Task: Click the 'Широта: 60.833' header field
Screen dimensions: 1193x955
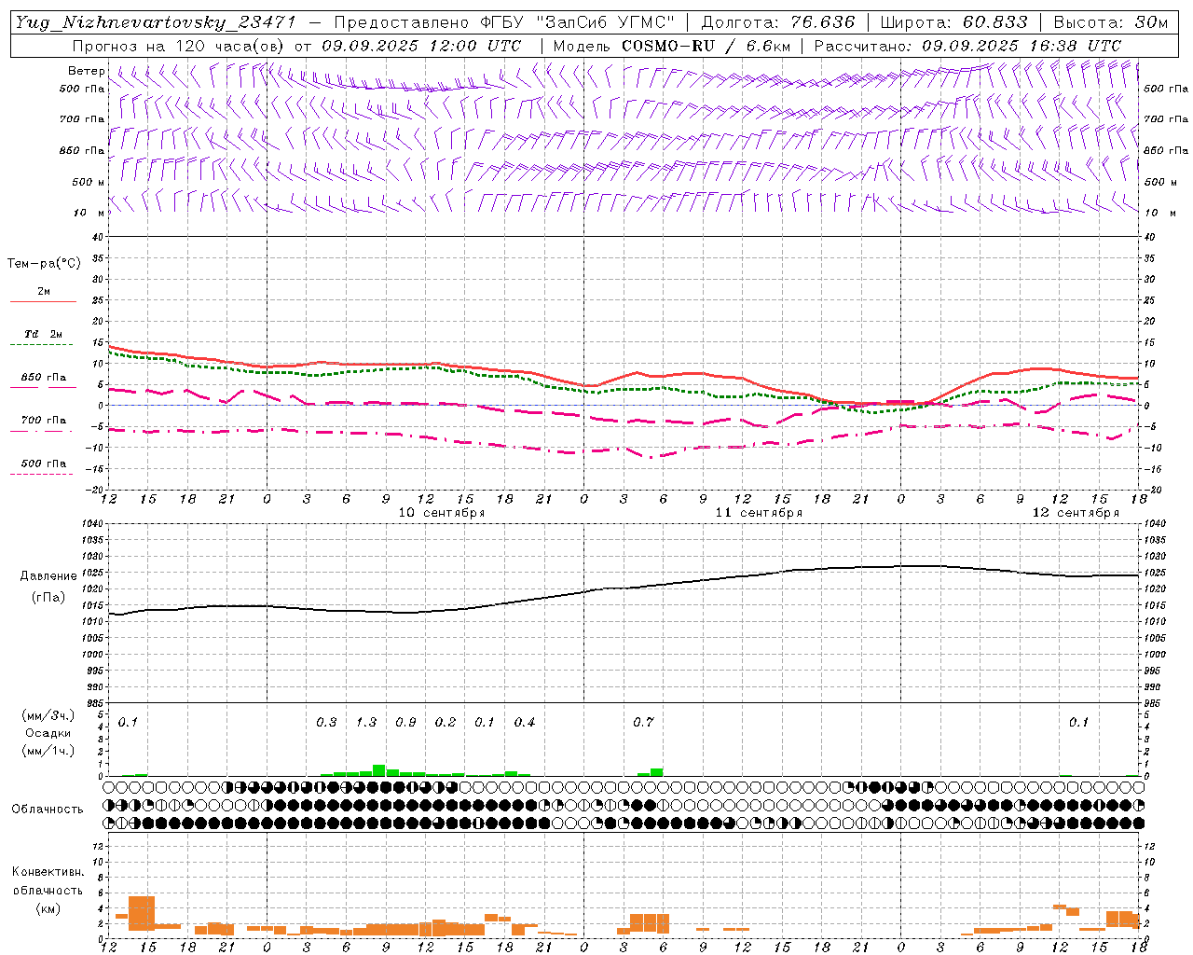Action: 953,22
